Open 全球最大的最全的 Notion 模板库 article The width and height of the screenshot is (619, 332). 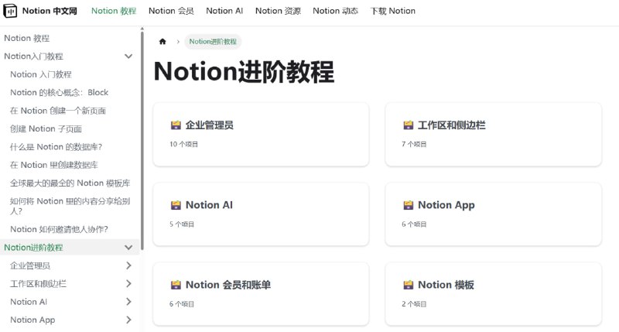pos(70,183)
